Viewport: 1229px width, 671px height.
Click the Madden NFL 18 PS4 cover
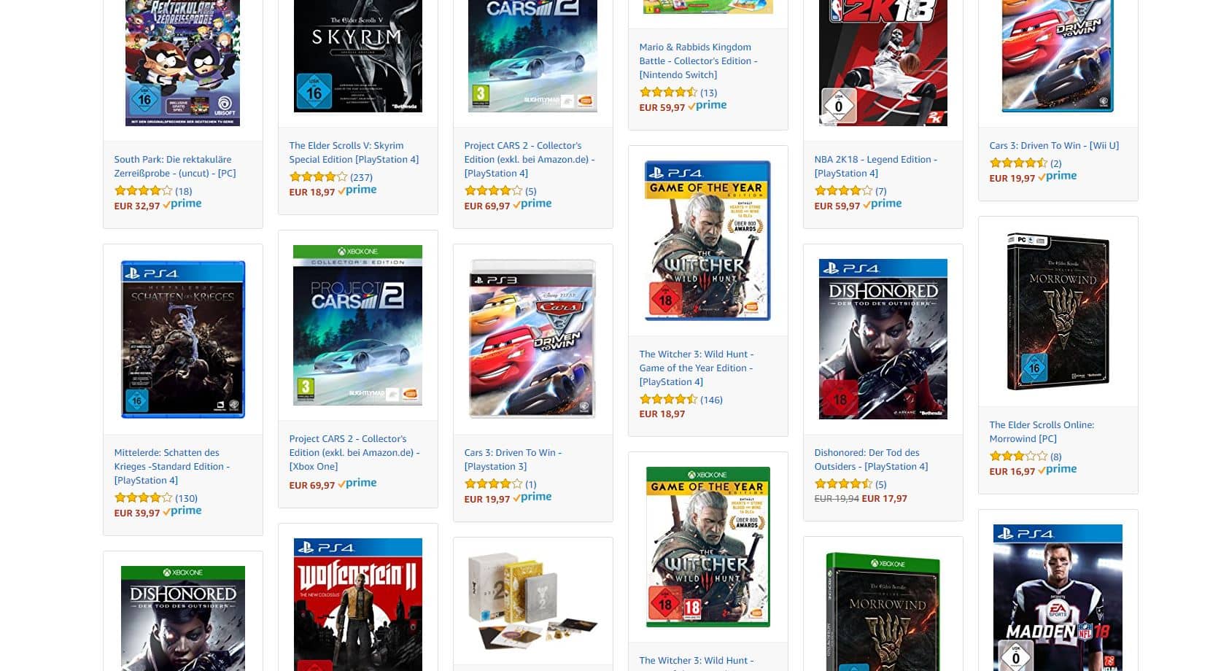point(1058,597)
